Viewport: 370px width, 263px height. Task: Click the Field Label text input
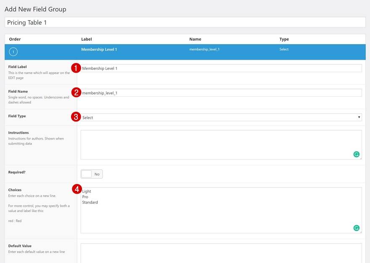point(221,68)
